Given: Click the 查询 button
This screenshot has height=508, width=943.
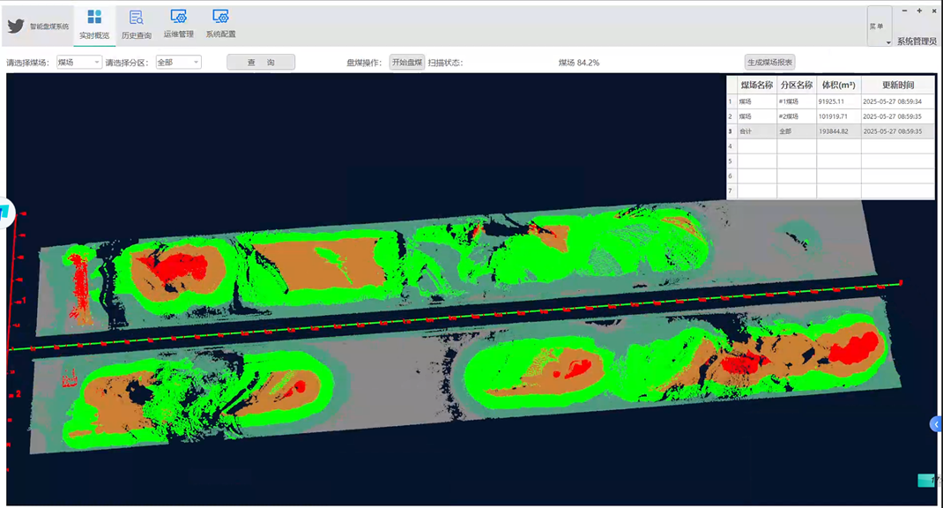Looking at the screenshot, I should tap(261, 63).
